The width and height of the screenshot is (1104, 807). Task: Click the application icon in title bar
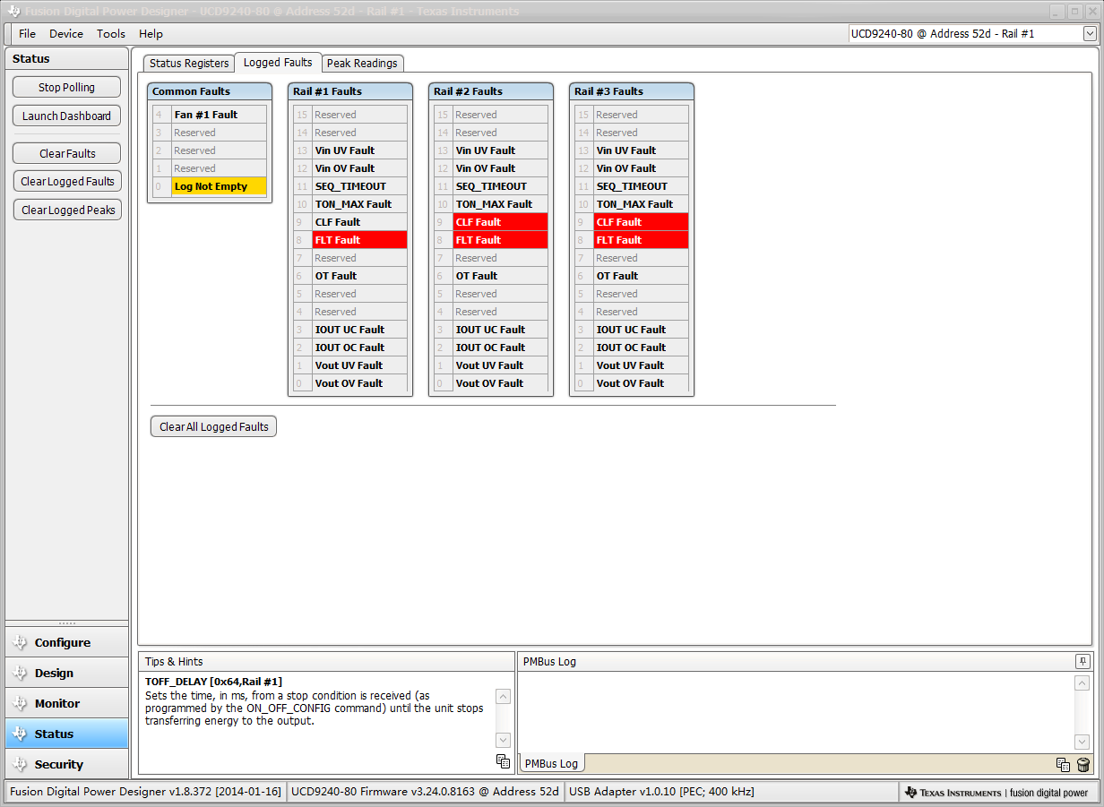click(x=13, y=12)
